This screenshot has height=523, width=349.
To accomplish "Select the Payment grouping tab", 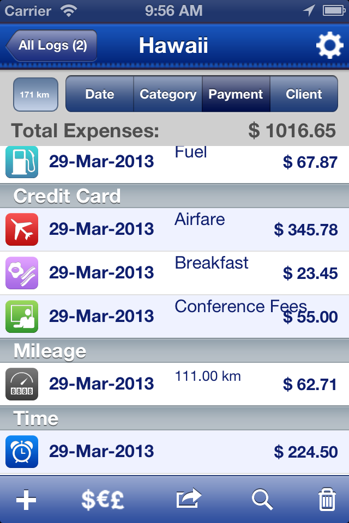I will pos(236,94).
